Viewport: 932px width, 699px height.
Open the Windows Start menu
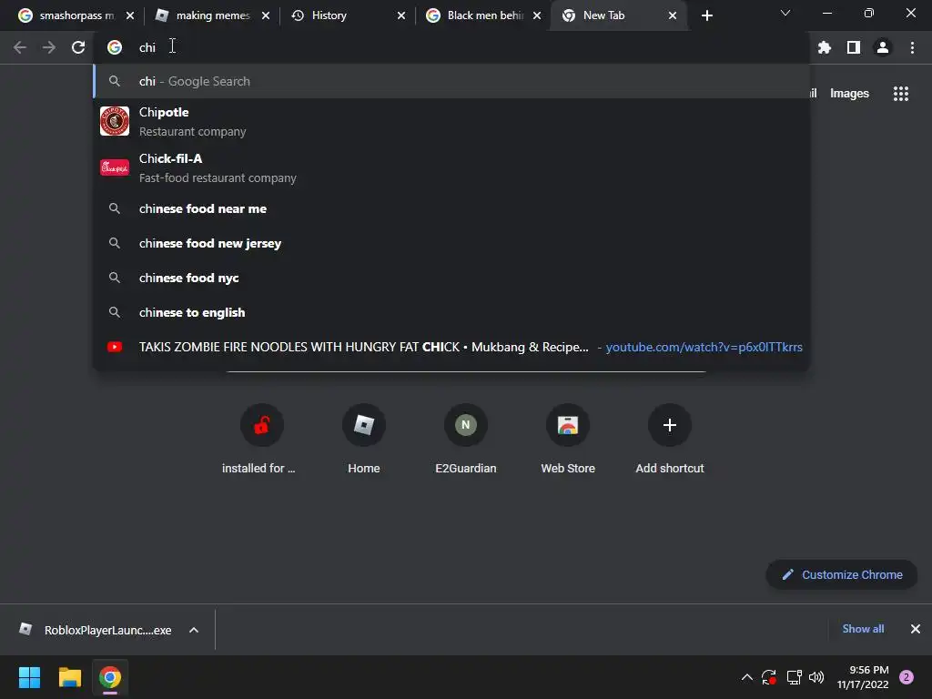pos(29,677)
